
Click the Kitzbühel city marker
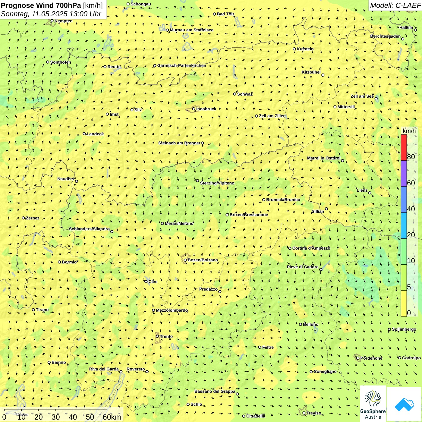pyautogui.click(x=323, y=75)
